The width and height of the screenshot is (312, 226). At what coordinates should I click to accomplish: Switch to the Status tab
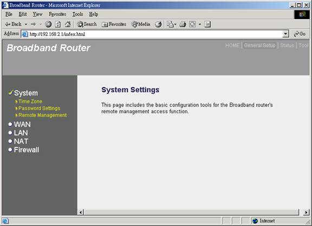(x=287, y=46)
